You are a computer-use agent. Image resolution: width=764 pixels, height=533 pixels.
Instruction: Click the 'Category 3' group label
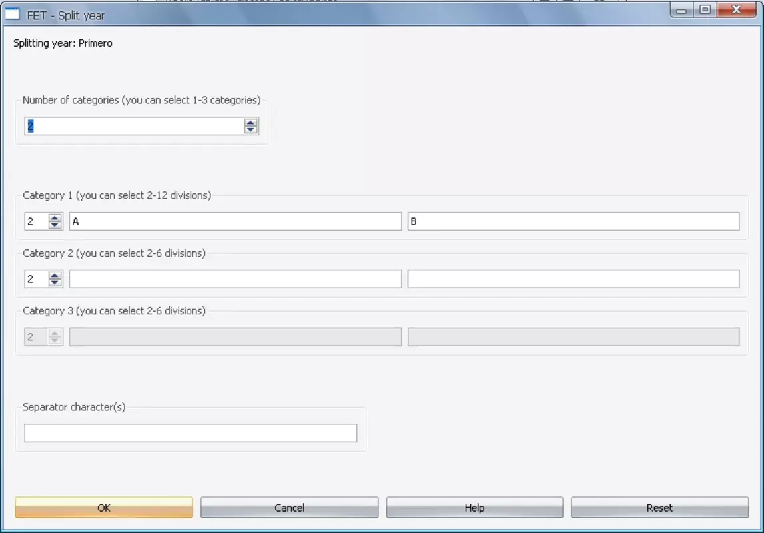[x=114, y=311]
